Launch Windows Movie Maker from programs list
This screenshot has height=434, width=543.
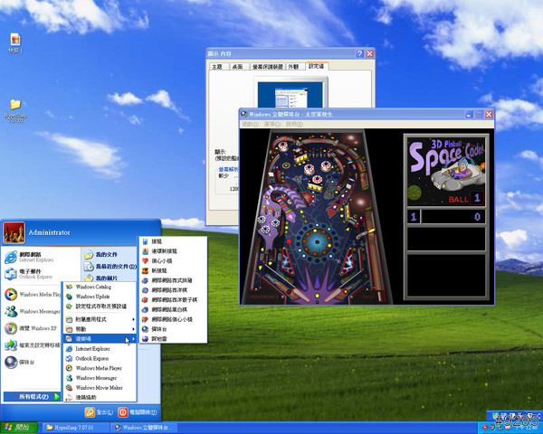pos(99,387)
